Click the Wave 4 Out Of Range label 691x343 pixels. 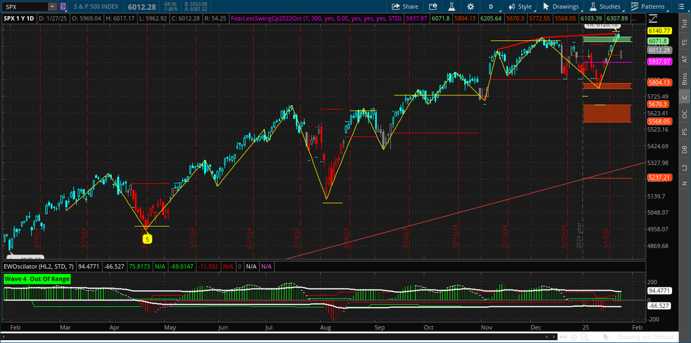pyautogui.click(x=37, y=279)
